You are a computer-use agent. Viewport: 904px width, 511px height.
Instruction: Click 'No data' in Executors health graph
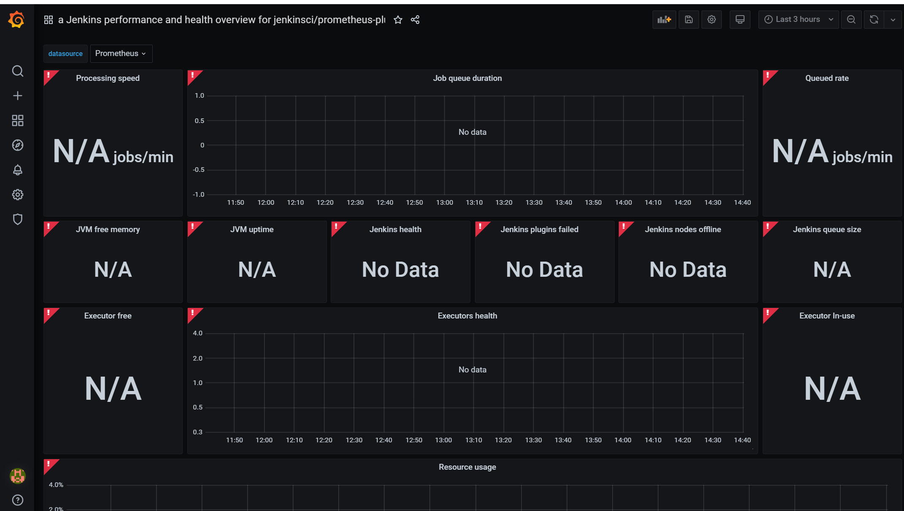coord(472,369)
